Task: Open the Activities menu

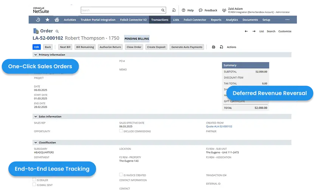Action: click(x=70, y=20)
